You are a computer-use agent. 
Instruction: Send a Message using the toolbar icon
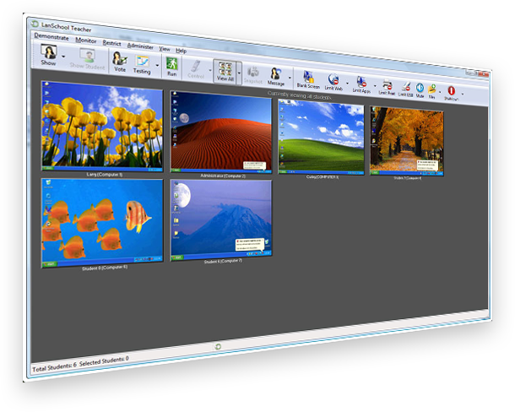tap(275, 74)
